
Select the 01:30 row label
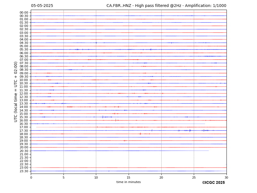tap(24, 23)
